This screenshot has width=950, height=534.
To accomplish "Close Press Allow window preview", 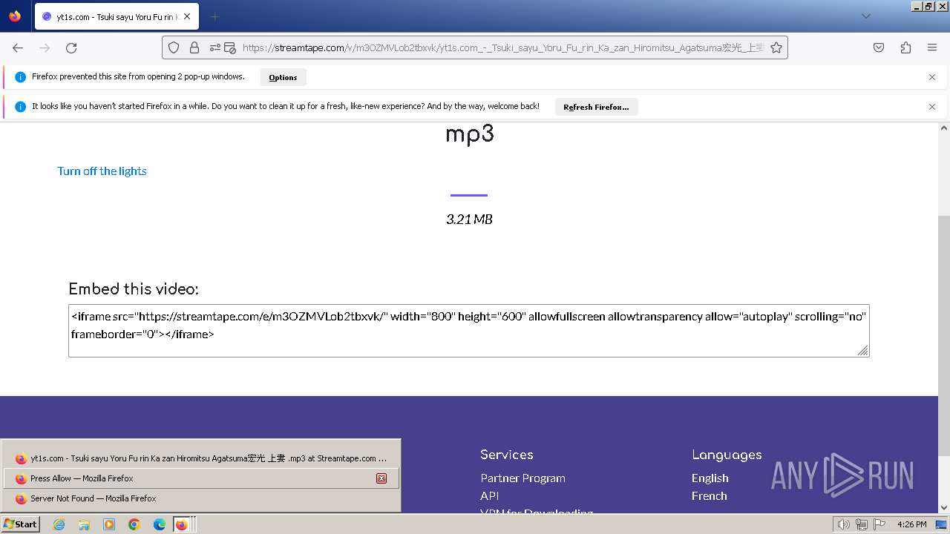I will 381,478.
